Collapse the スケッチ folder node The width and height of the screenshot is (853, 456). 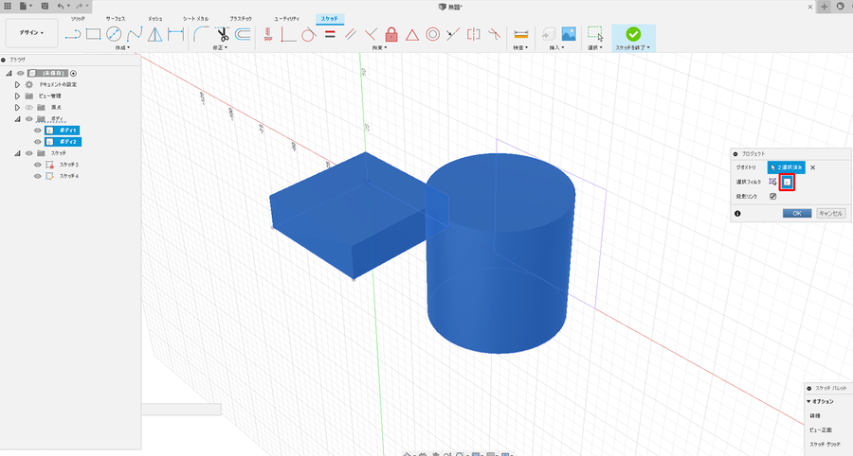(17, 153)
